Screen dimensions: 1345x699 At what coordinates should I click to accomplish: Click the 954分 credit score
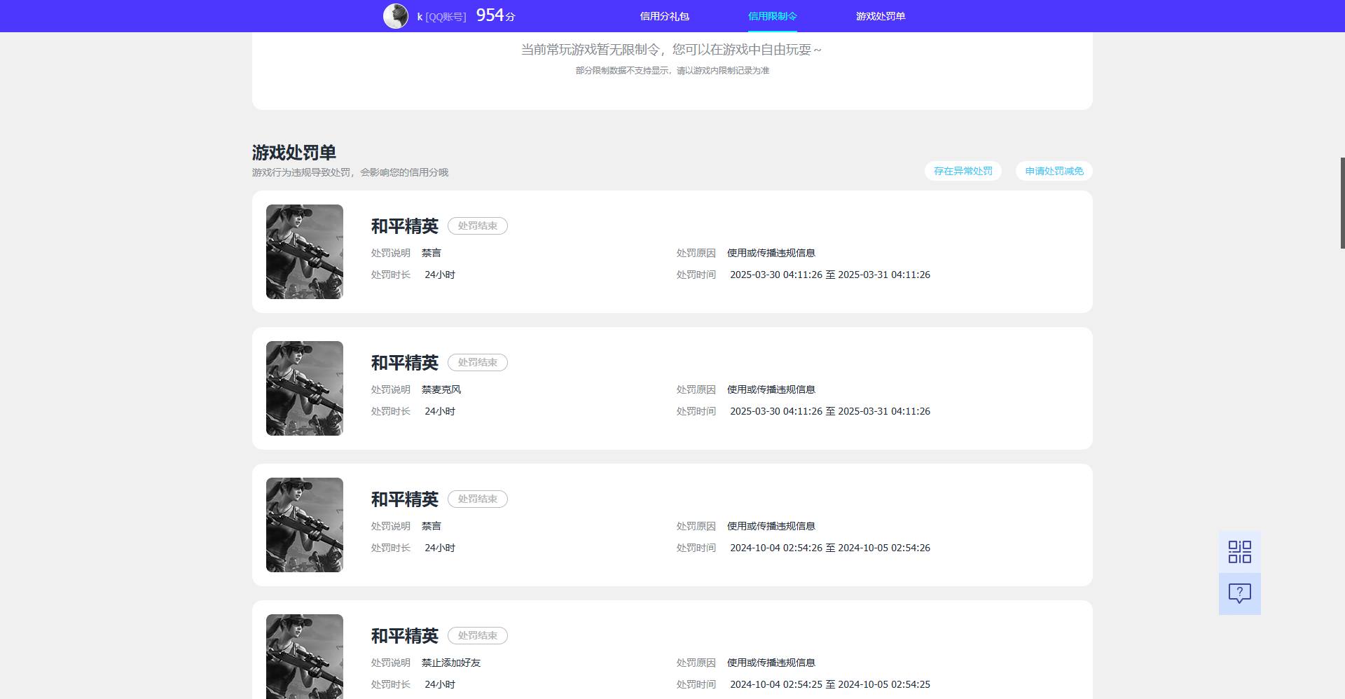(x=495, y=15)
